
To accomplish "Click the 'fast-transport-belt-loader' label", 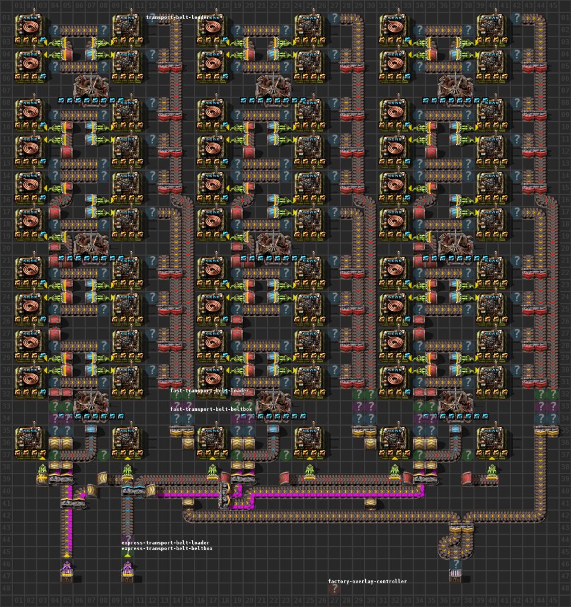I will (x=209, y=391).
